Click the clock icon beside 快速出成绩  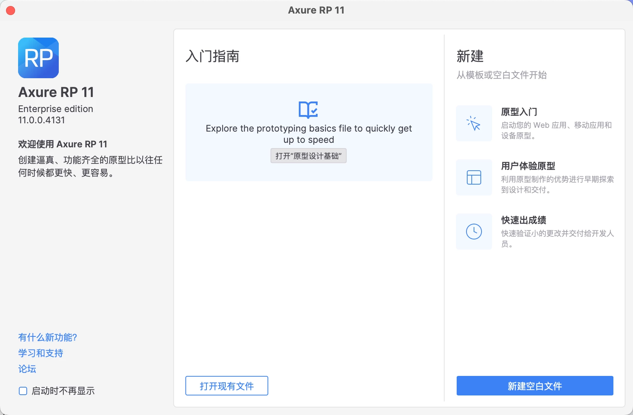tap(474, 232)
